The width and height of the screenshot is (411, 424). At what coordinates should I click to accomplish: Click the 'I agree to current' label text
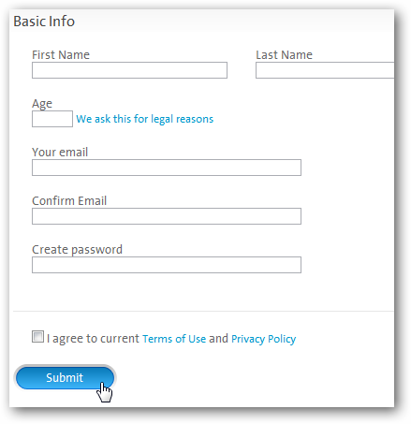click(93, 339)
